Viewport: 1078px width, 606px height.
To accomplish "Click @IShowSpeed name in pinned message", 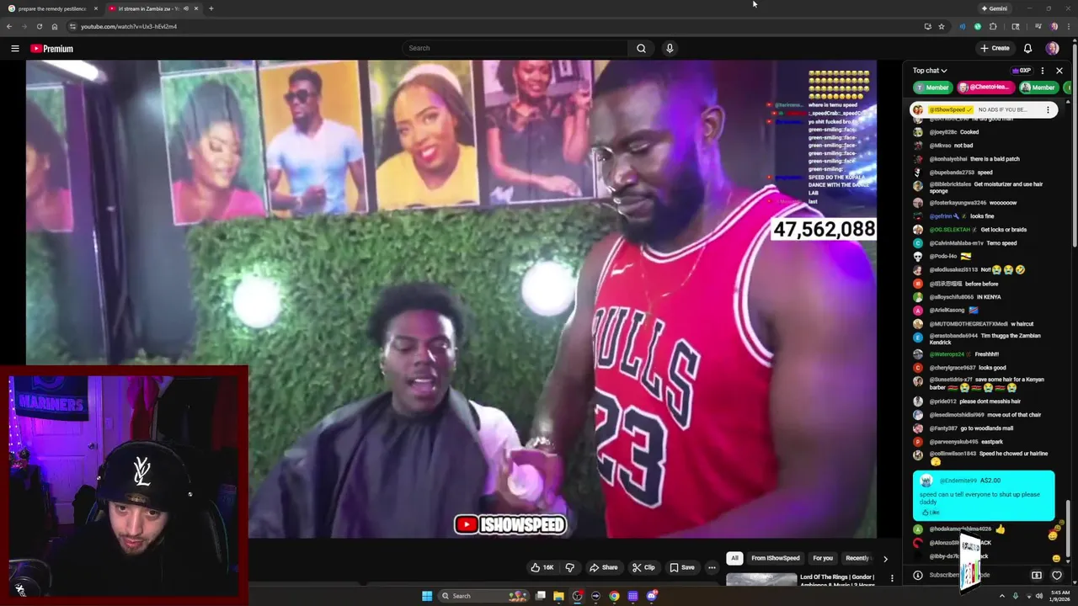I will pyautogui.click(x=951, y=109).
